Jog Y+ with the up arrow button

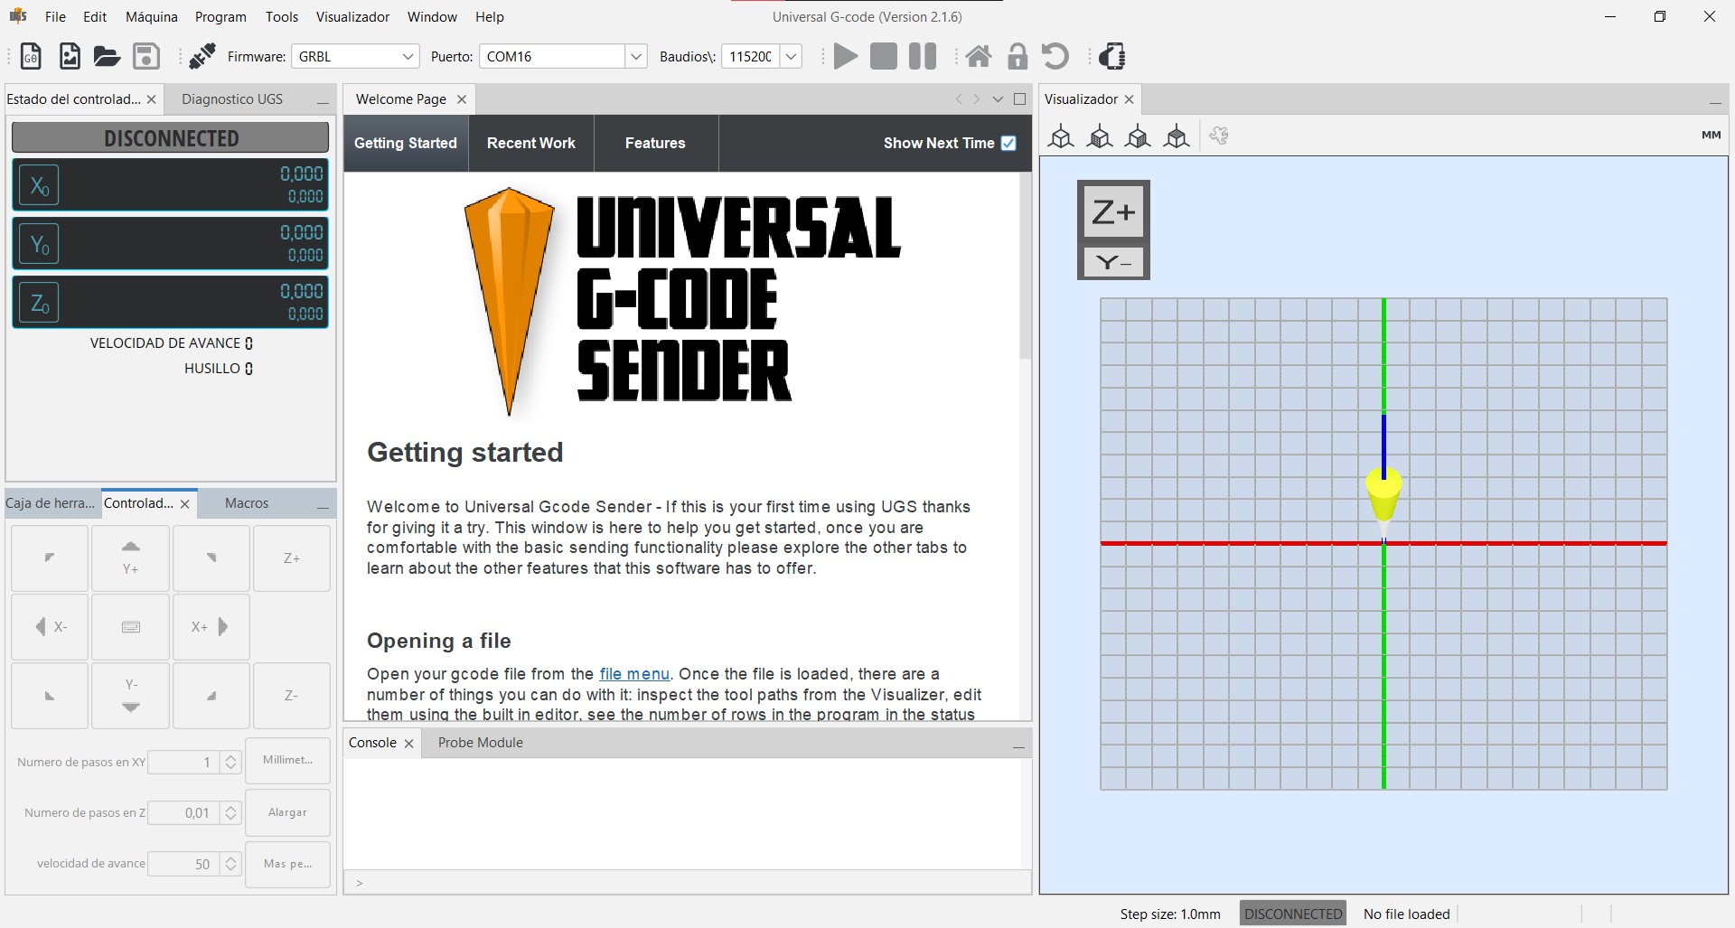131,558
